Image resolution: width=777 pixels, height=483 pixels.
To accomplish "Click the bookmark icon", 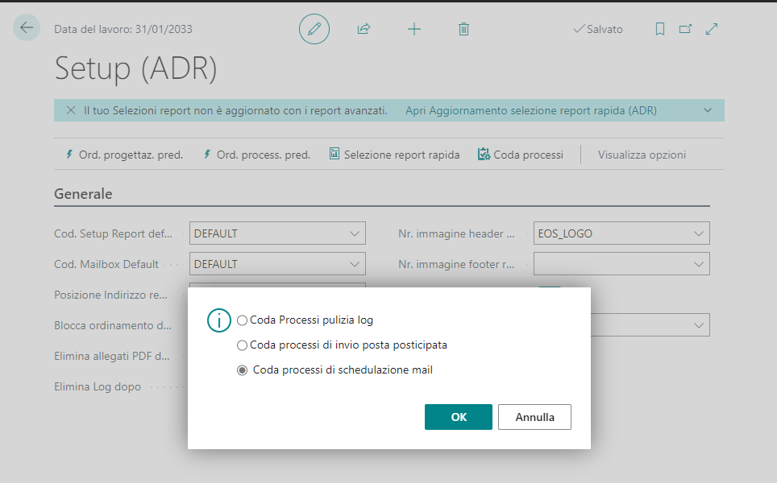I will tap(659, 29).
